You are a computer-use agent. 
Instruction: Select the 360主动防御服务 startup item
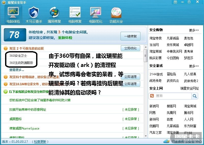21,63
